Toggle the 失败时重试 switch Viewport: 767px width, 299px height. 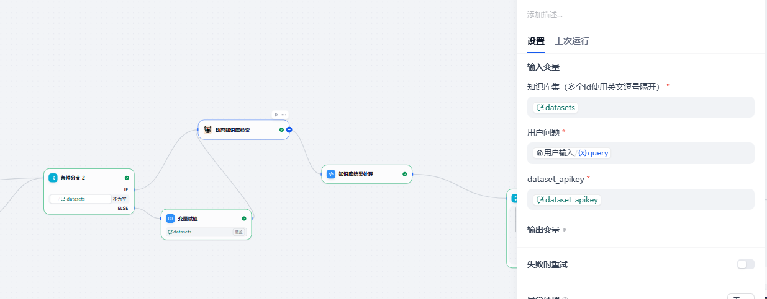[x=745, y=264]
